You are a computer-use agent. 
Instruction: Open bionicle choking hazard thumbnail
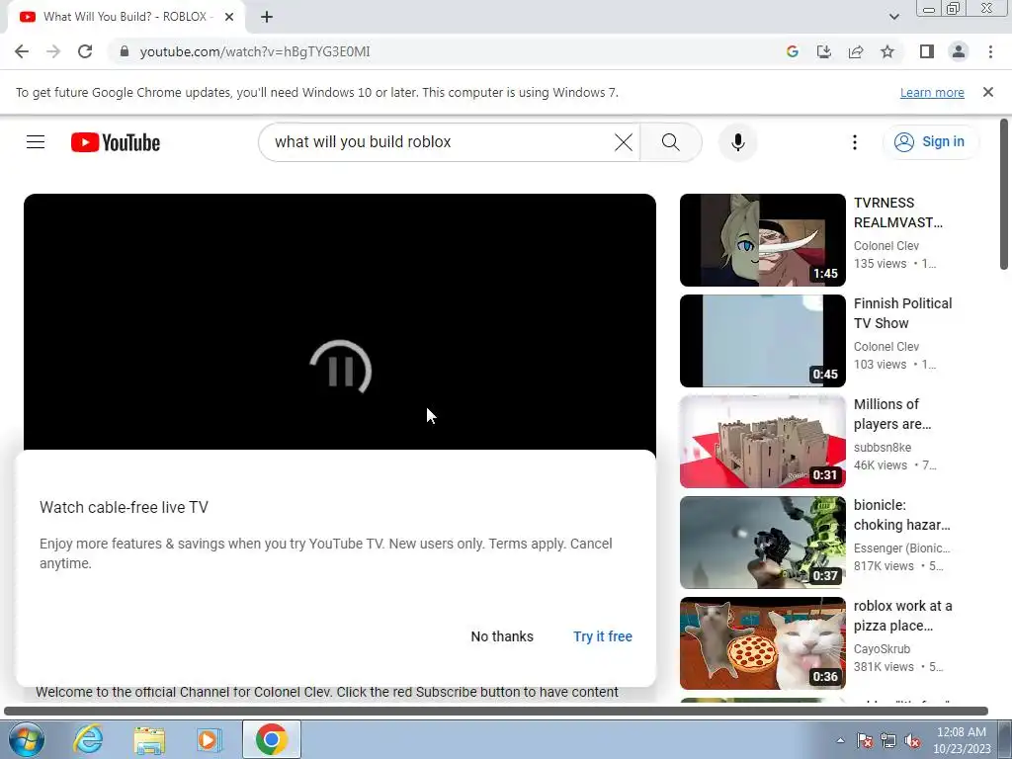coord(762,543)
